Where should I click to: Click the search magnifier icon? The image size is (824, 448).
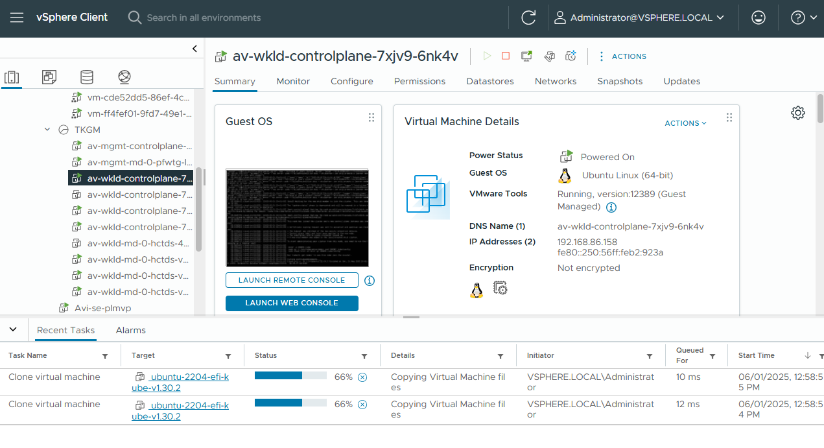135,18
